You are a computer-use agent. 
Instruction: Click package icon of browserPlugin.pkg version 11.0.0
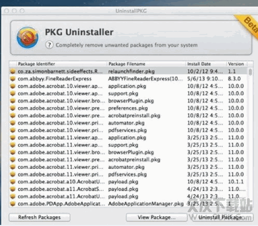click(12, 152)
